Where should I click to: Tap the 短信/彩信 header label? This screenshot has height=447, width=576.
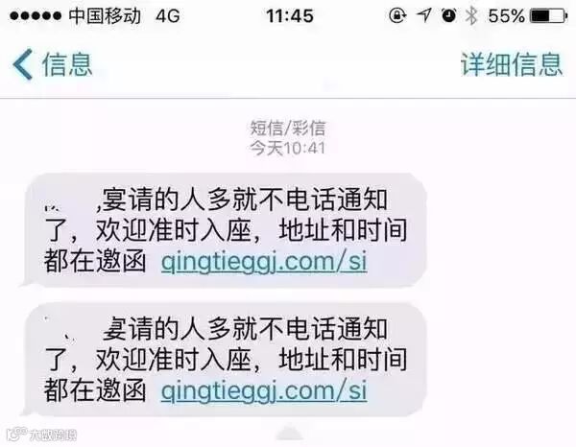pyautogui.click(x=288, y=129)
